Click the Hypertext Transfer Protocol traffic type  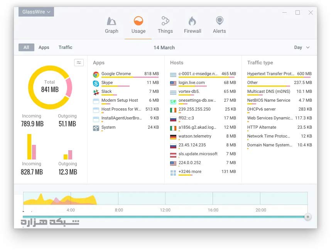coord(271,74)
